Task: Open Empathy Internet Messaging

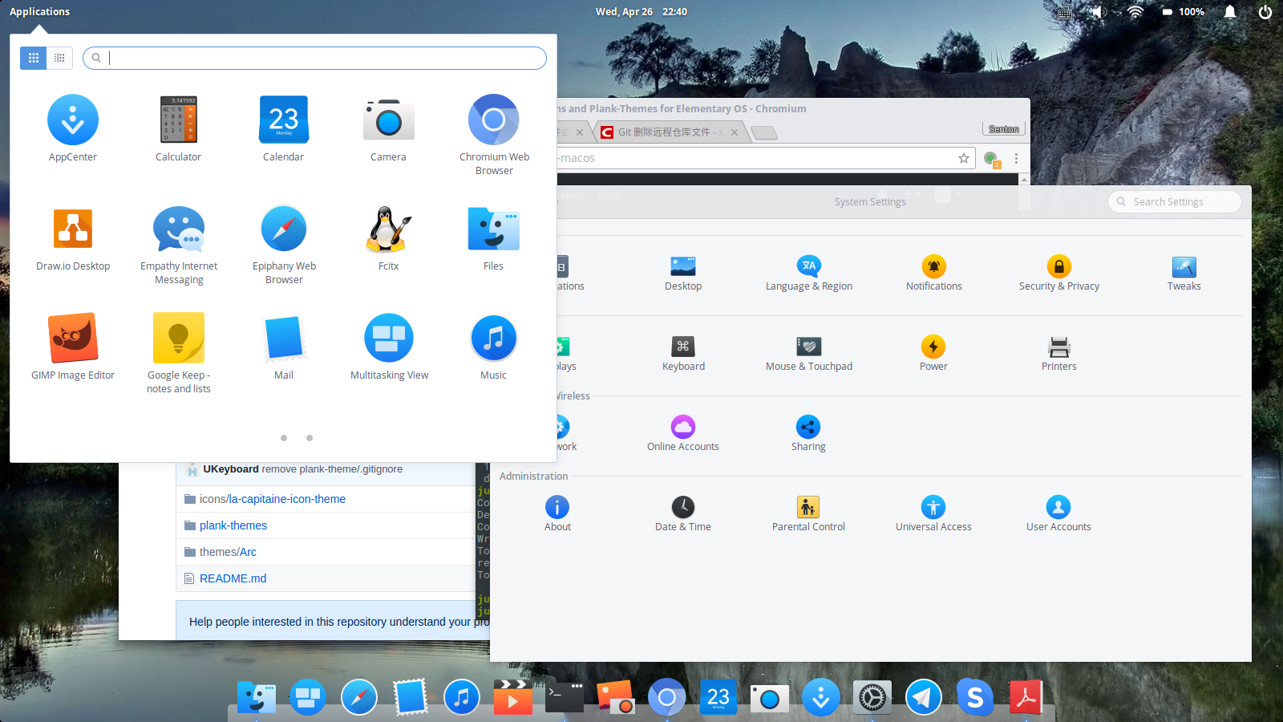Action: (x=178, y=244)
